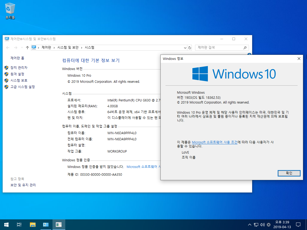Click the Control Panel title bar icon

(7, 39)
